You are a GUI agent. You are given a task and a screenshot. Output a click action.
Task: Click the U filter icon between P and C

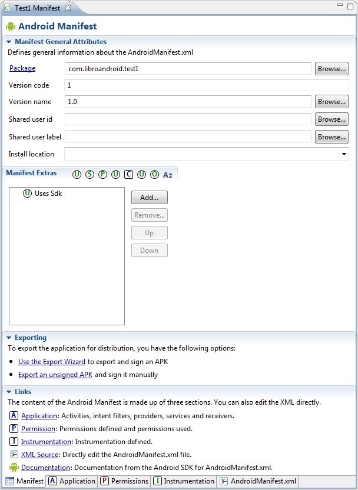[115, 174]
